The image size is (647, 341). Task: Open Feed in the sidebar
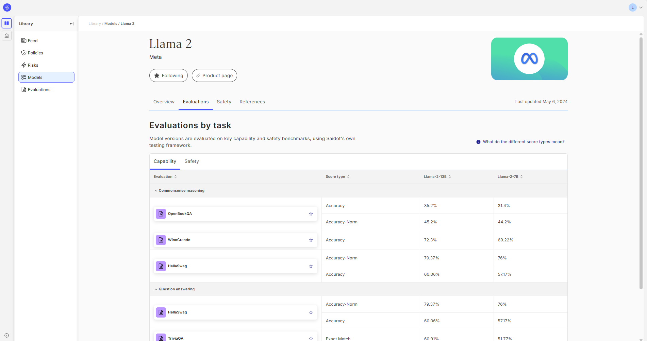[x=46, y=40]
